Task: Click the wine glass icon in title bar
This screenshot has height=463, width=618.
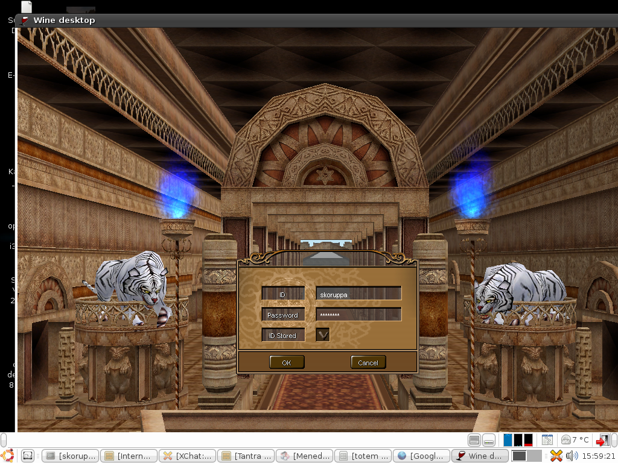Action: pyautogui.click(x=25, y=20)
